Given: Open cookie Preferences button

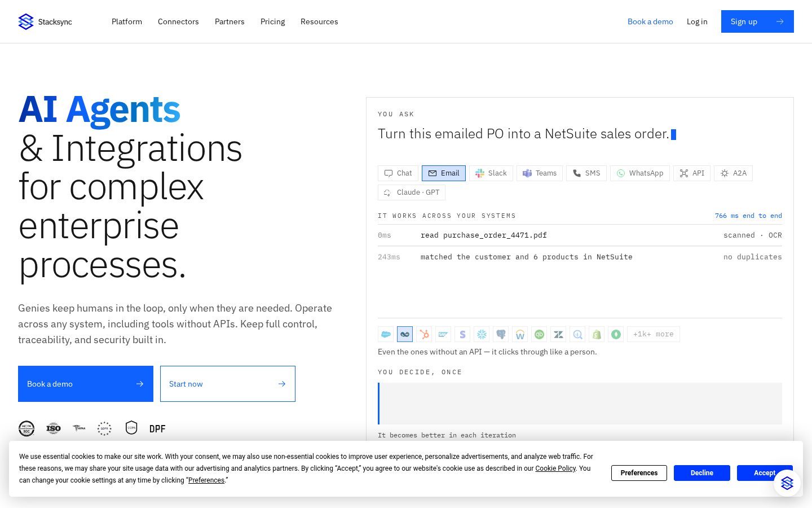Looking at the screenshot, I should 639,473.
